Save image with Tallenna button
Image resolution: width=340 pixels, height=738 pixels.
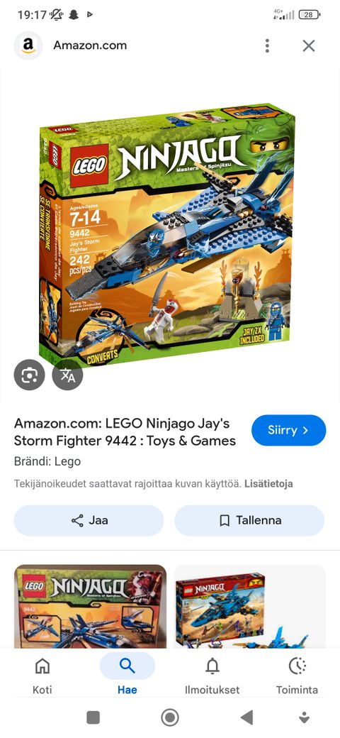[x=249, y=521]
